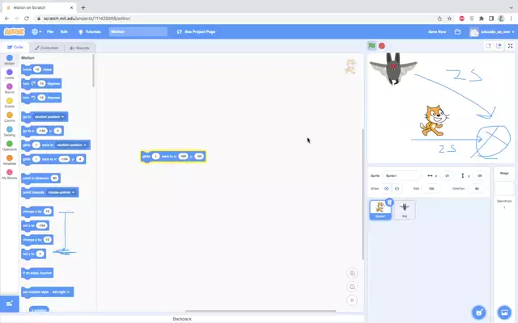Zoom in the code workspace
Screen dimensions: 518x323
point(352,273)
